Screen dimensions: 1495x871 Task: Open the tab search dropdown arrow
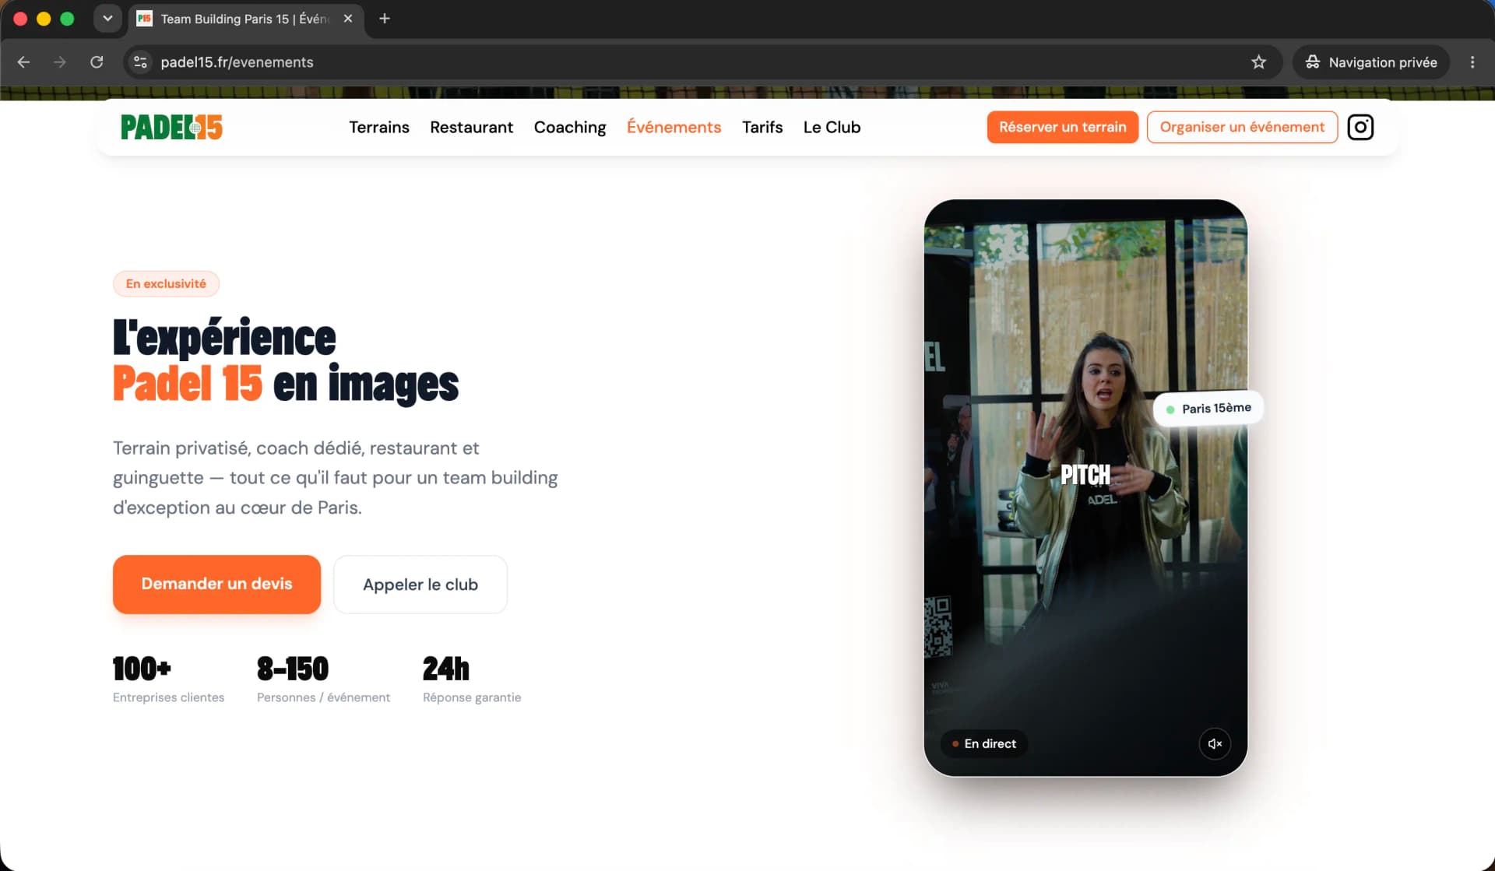pyautogui.click(x=107, y=19)
